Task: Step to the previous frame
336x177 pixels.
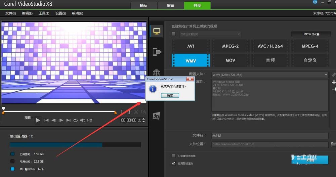Action: click(54, 120)
